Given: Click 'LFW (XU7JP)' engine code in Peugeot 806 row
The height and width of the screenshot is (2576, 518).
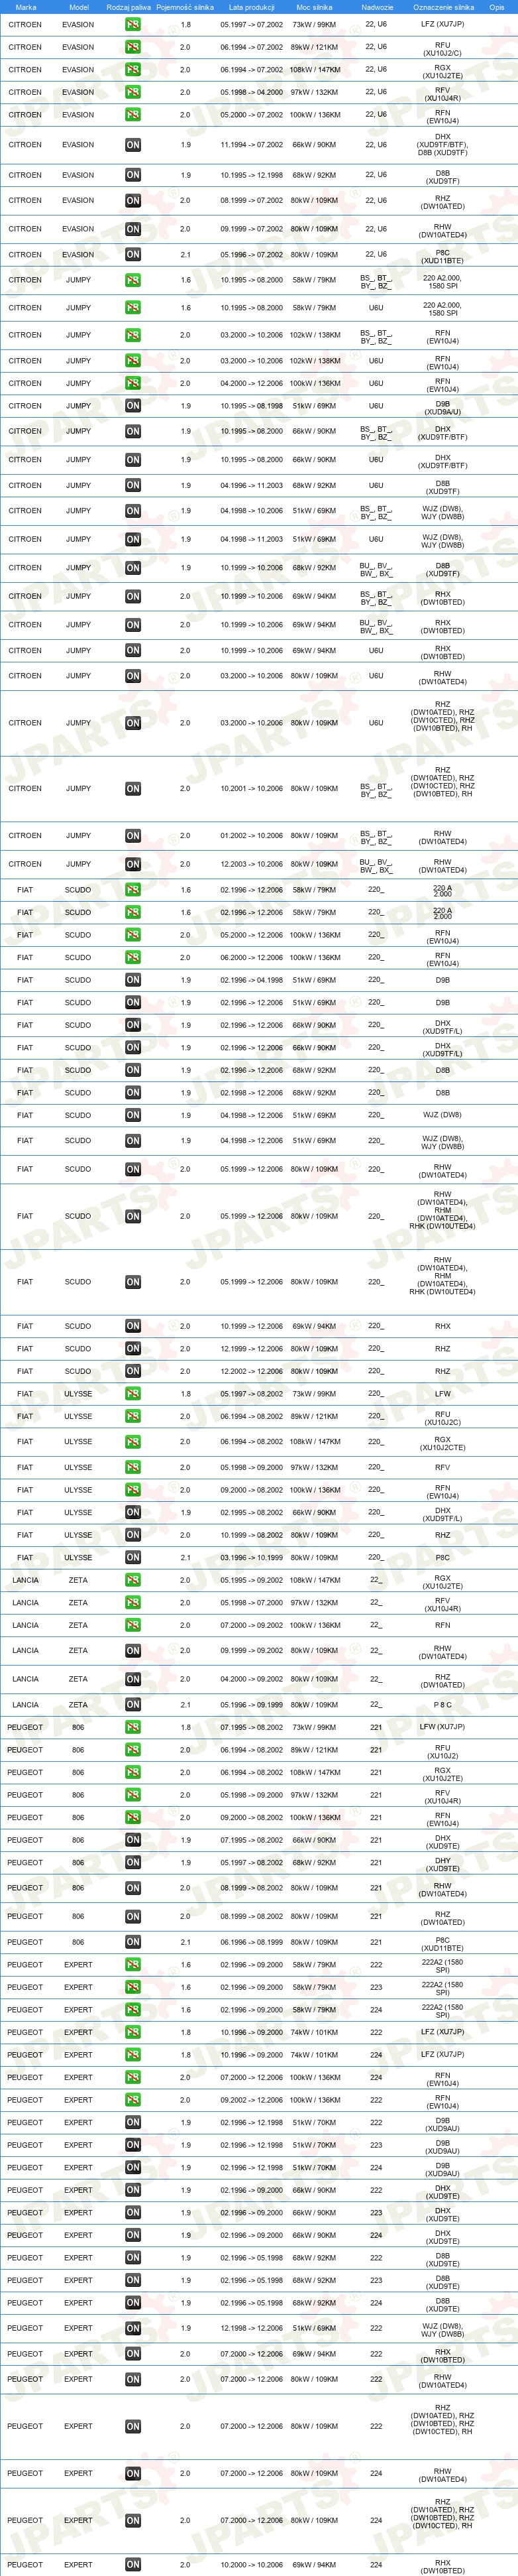Looking at the screenshot, I should (x=442, y=1727).
